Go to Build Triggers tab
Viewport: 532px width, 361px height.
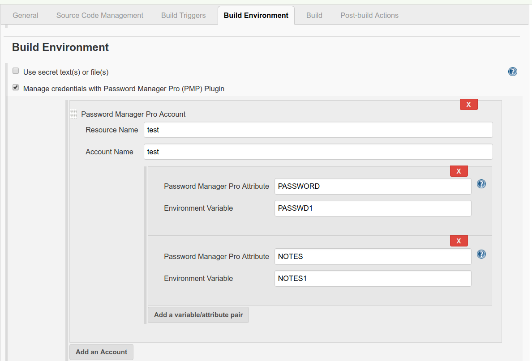[x=184, y=15]
